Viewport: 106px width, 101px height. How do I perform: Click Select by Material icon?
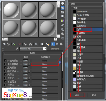(x=63, y=34)
